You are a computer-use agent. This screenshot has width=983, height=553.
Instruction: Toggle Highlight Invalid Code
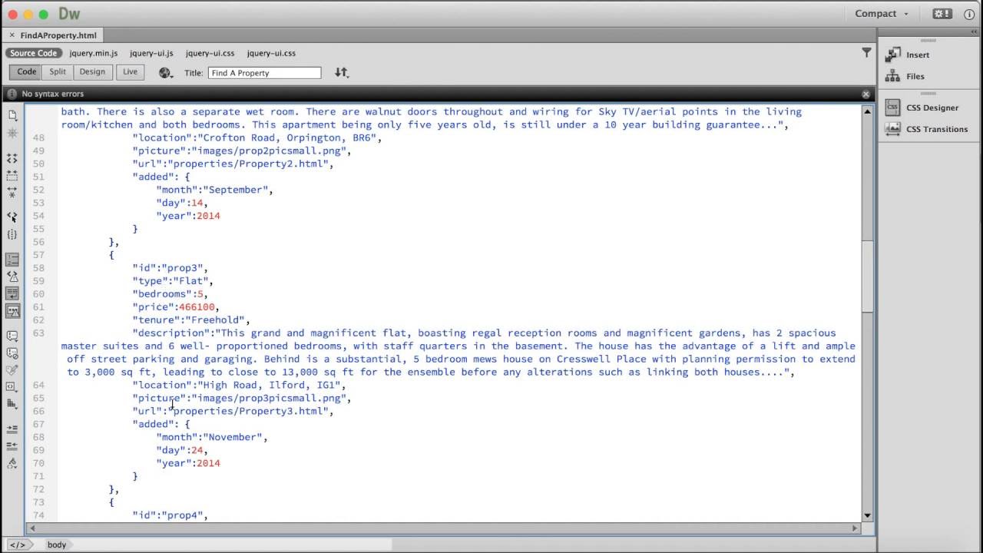(12, 276)
